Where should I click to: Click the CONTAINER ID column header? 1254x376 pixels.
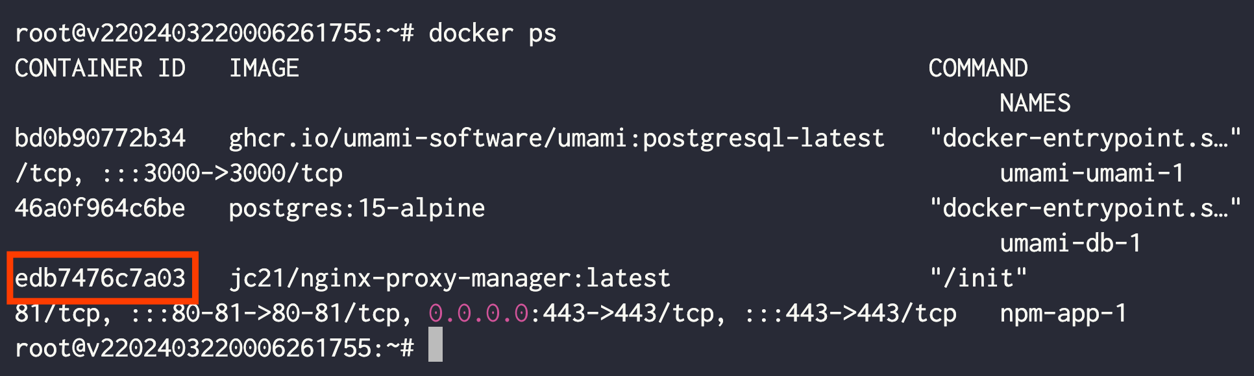tap(101, 68)
